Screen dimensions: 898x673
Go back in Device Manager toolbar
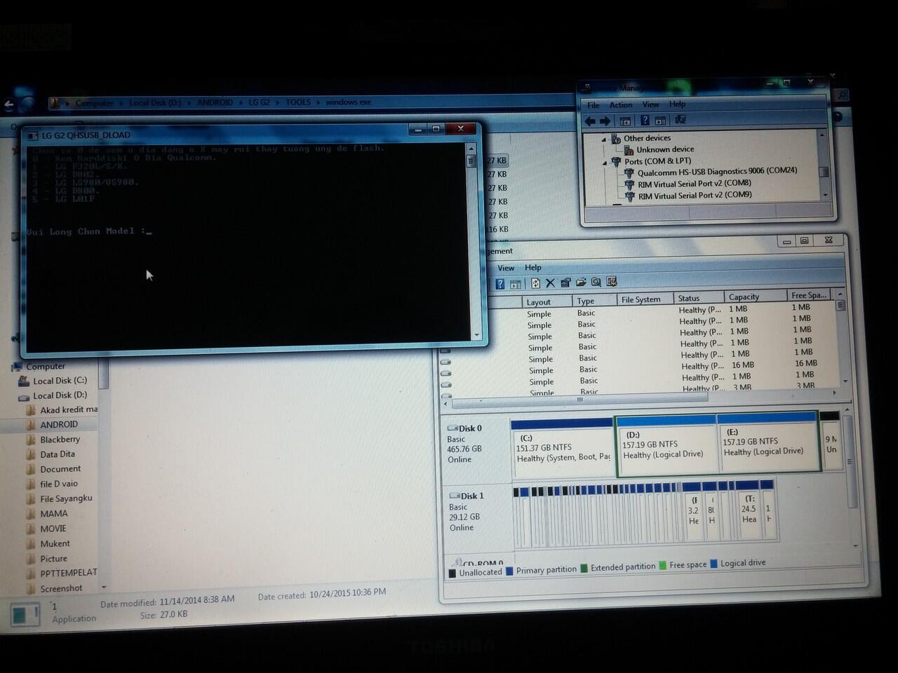pyautogui.click(x=590, y=121)
